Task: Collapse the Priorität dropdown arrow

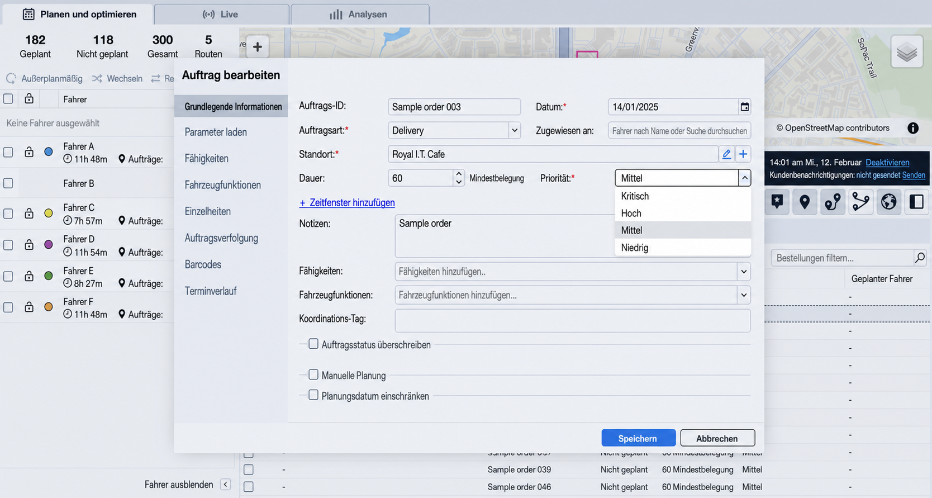Action: coord(744,178)
